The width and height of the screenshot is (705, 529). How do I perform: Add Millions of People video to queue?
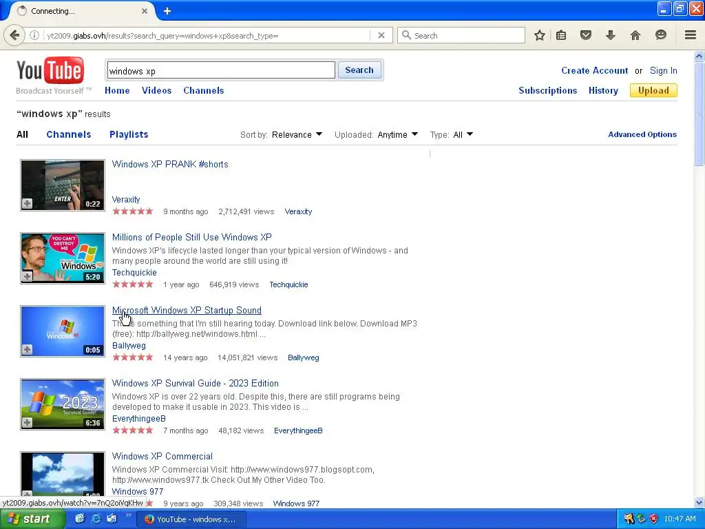click(x=27, y=276)
